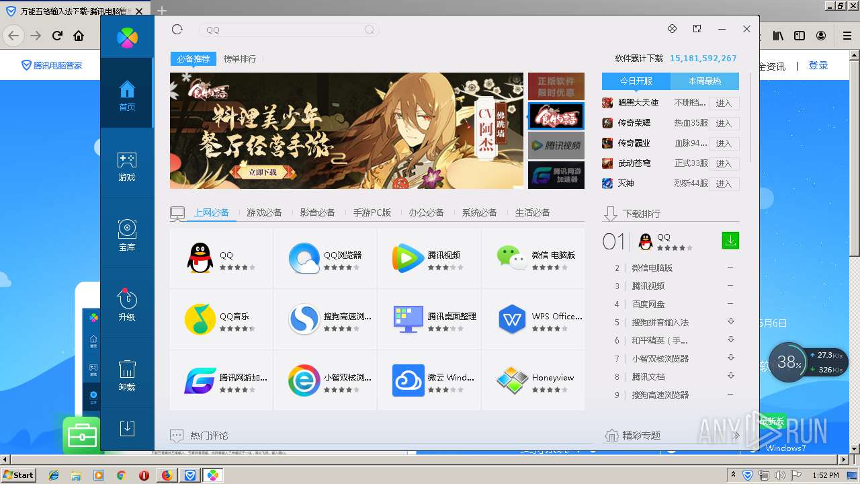Screen dimensions: 860x484
Task: Open the 微云 Windows app tile
Action: (429, 380)
